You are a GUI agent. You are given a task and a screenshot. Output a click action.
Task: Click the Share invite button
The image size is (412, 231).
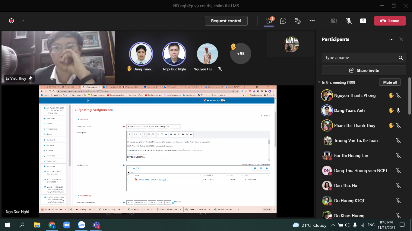(x=364, y=70)
